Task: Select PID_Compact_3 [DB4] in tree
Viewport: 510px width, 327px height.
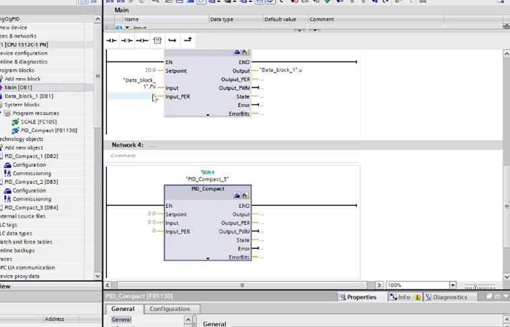Action: pos(31,208)
